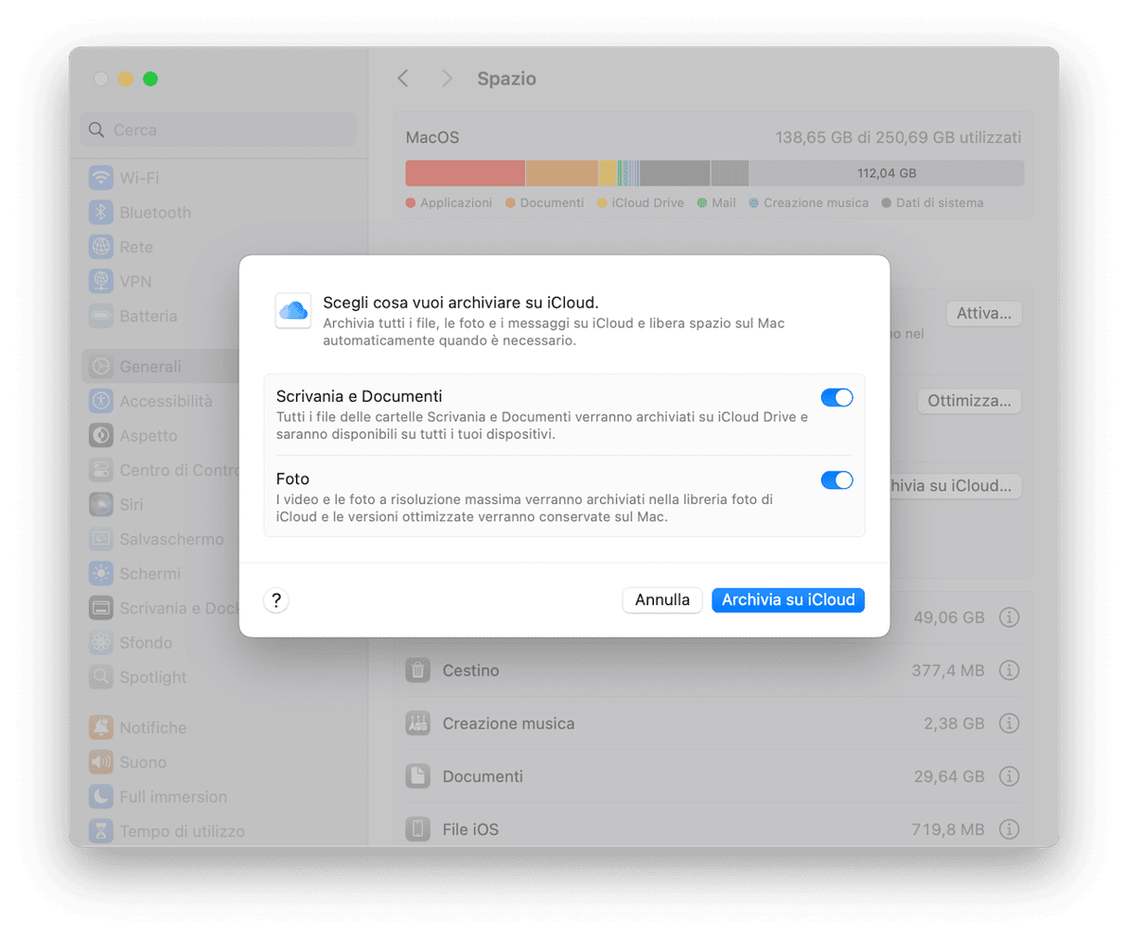Open info for Cestino row
This screenshot has height=938, width=1128.
tap(1009, 670)
